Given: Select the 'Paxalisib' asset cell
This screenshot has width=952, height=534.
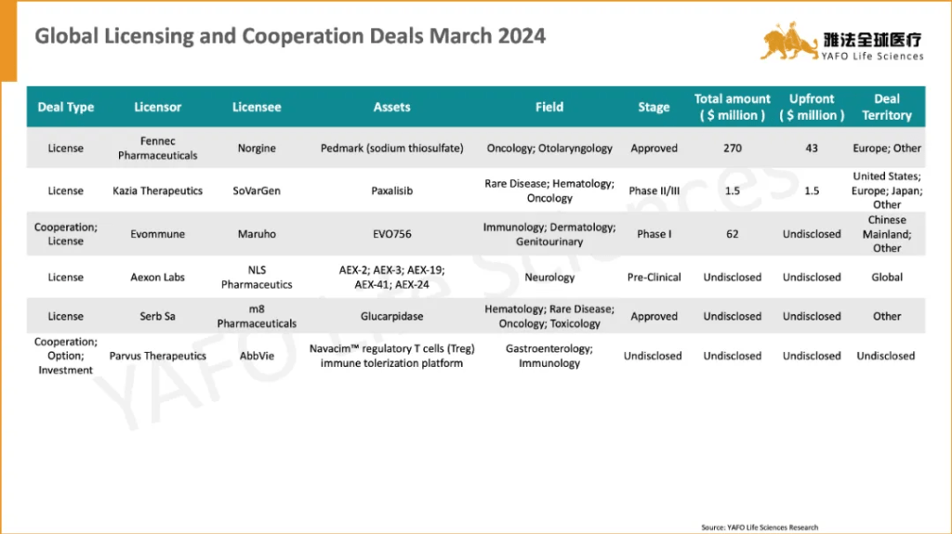Looking at the screenshot, I should [x=391, y=190].
